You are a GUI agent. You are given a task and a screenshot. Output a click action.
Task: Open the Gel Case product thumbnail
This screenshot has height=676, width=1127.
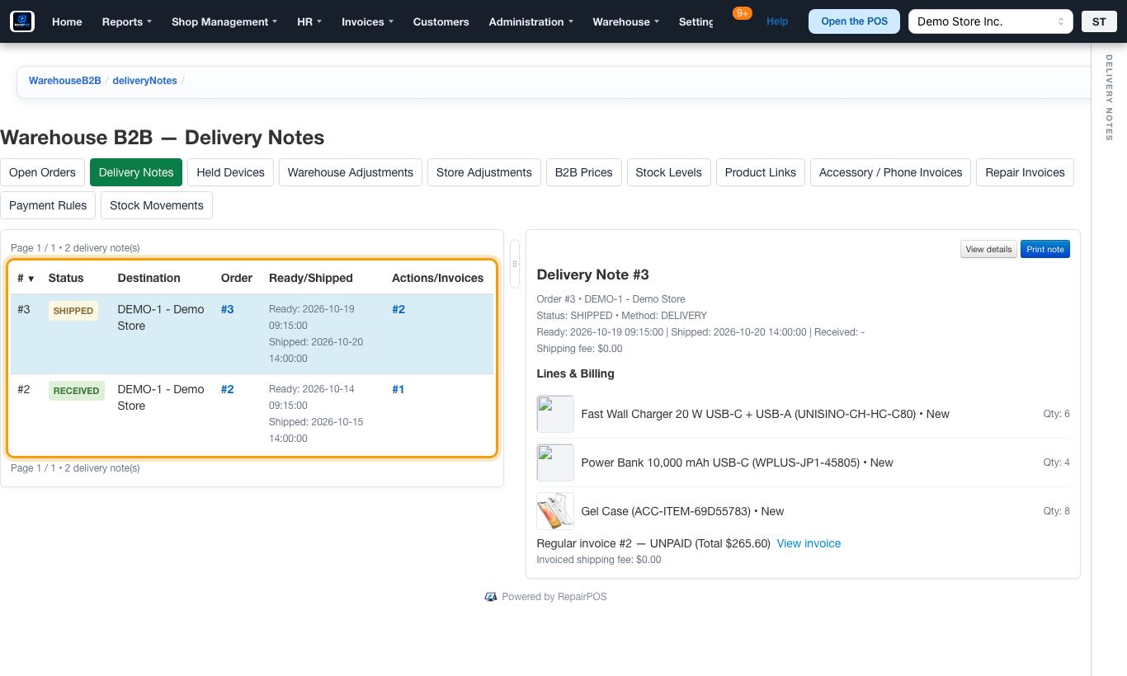555,511
